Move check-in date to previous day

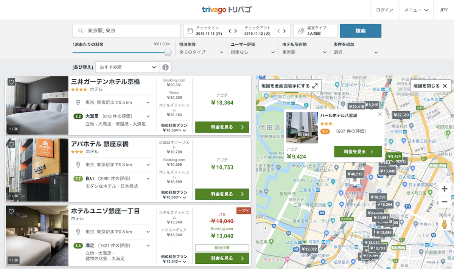[x=230, y=31]
